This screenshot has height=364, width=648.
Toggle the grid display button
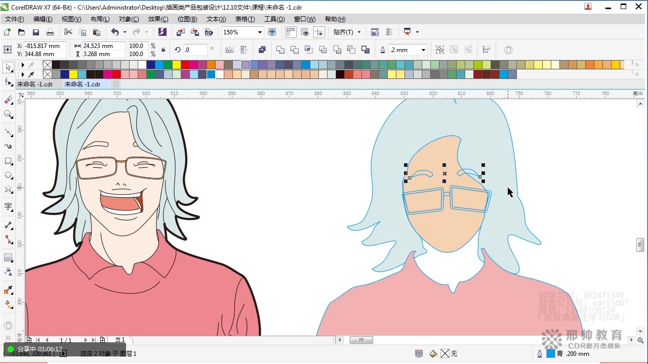(x=305, y=32)
